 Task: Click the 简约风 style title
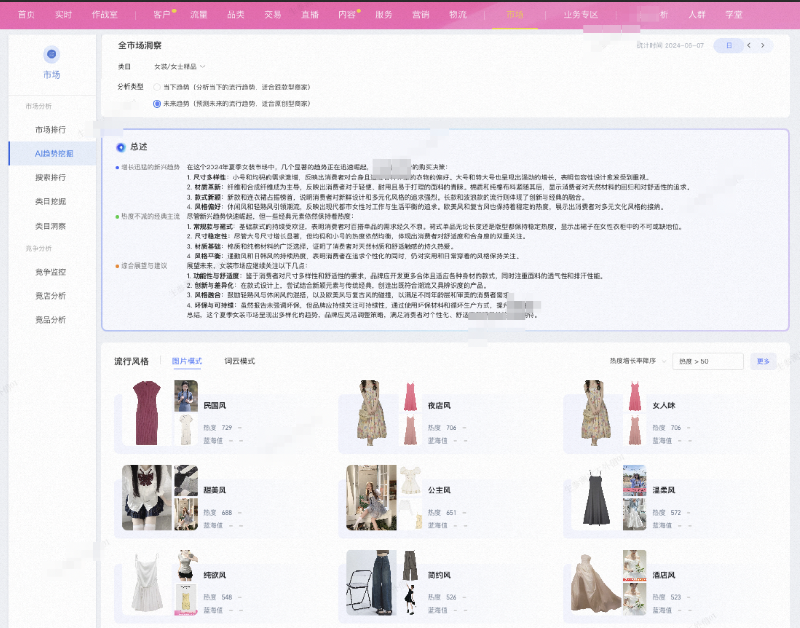coord(439,575)
